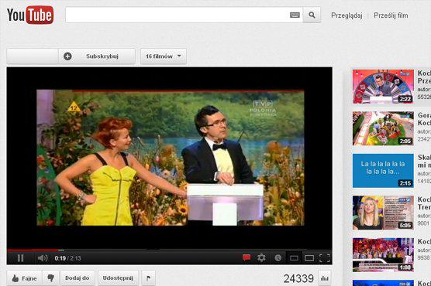
Task: Click the Watch Later clock icon
Action: (x=278, y=257)
